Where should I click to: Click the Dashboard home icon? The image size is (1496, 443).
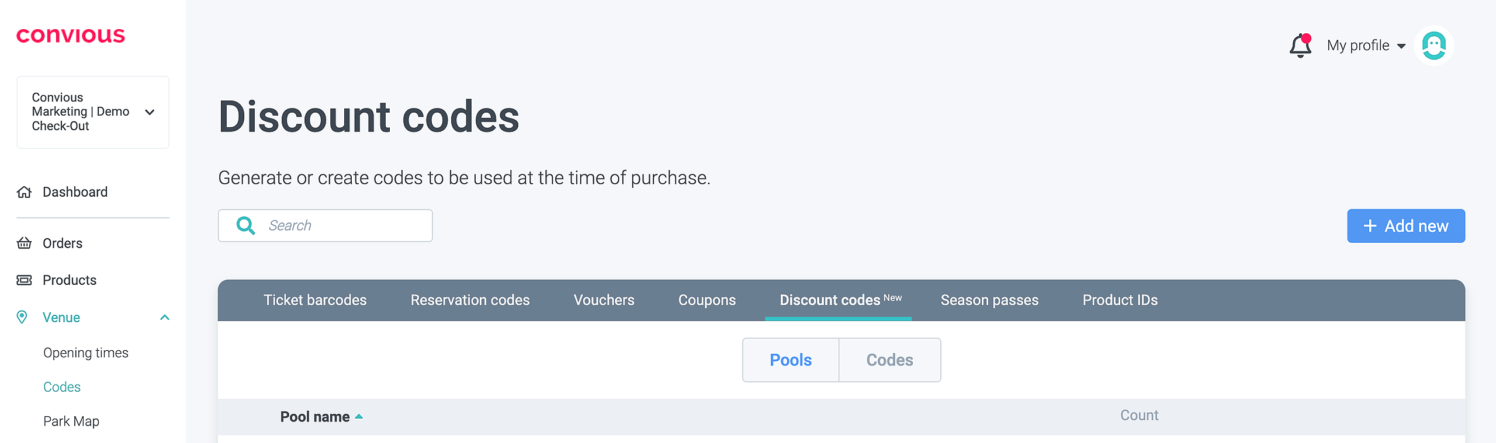pos(24,192)
